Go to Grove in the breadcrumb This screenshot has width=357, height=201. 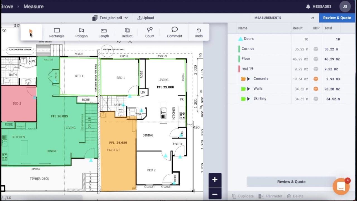[7, 6]
